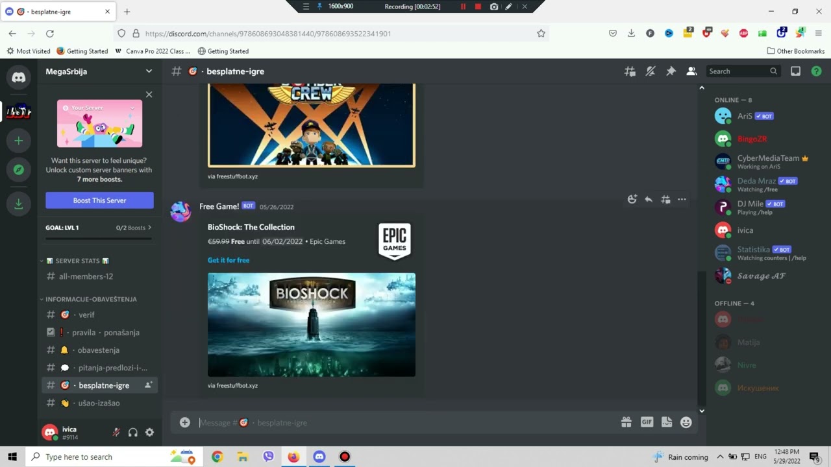Viewport: 831px width, 467px height.
Task: Create invite icon next to besplatne-igre channel
Action: coord(148,385)
